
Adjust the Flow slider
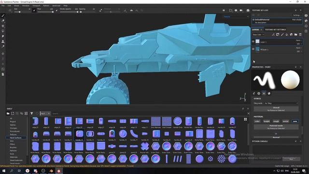pos(45,12)
